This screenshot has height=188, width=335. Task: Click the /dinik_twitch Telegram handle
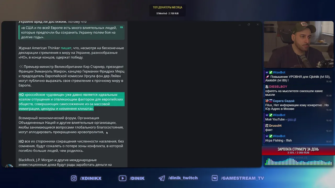[x=183, y=178]
